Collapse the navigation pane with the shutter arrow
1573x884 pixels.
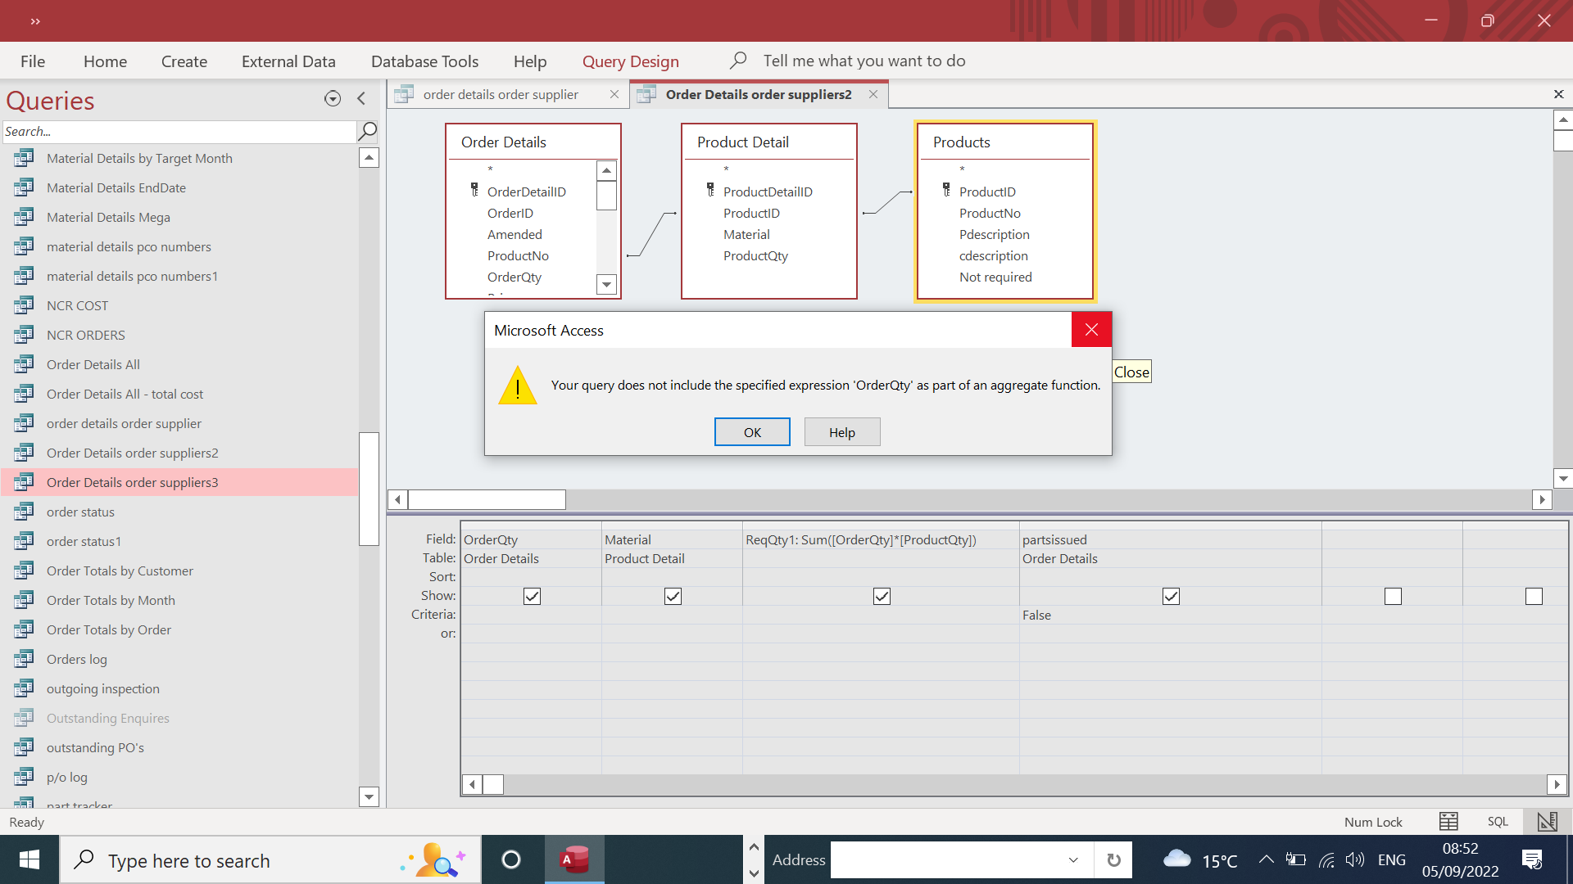click(361, 98)
